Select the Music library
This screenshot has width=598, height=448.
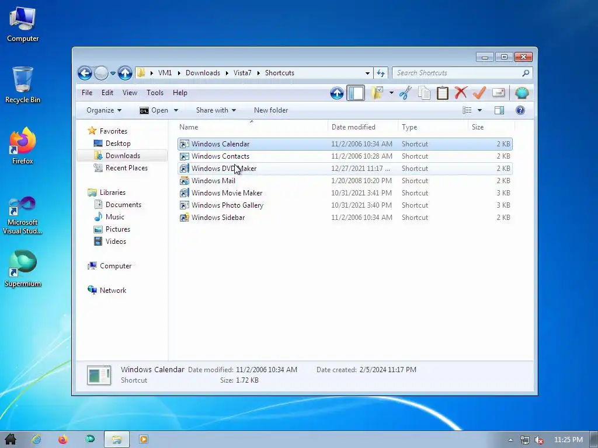click(x=114, y=217)
